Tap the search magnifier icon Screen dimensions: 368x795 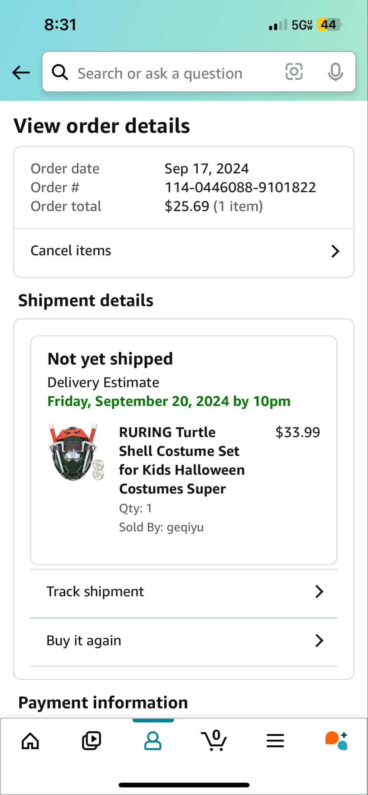pos(60,72)
